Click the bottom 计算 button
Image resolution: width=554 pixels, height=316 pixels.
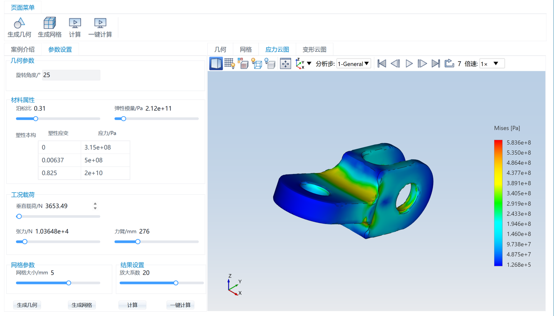(132, 305)
